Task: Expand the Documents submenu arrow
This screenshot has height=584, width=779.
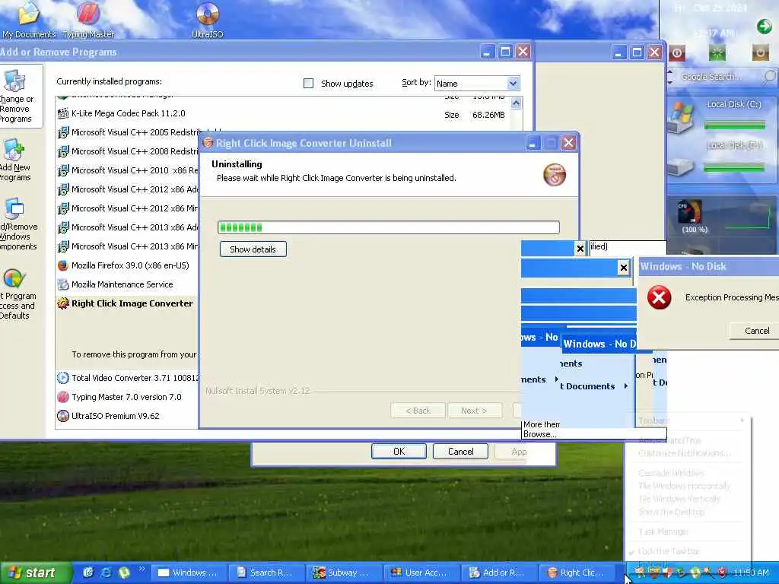Action: 626,386
